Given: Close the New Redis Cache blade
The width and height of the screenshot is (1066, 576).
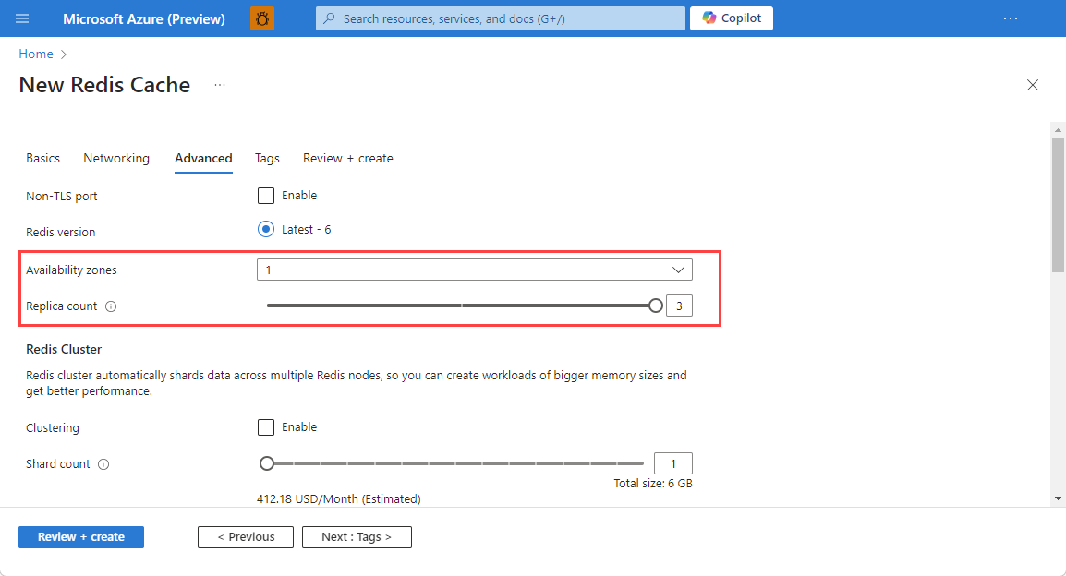Looking at the screenshot, I should (1033, 85).
